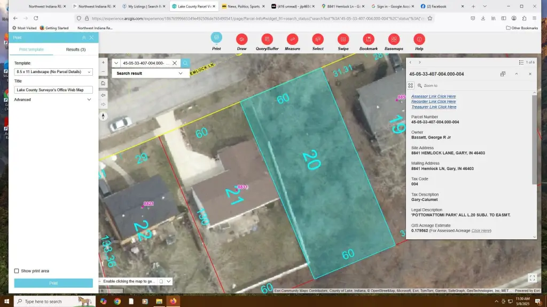
Task: Click Zoom to in the parcel popup
Action: pos(431,85)
